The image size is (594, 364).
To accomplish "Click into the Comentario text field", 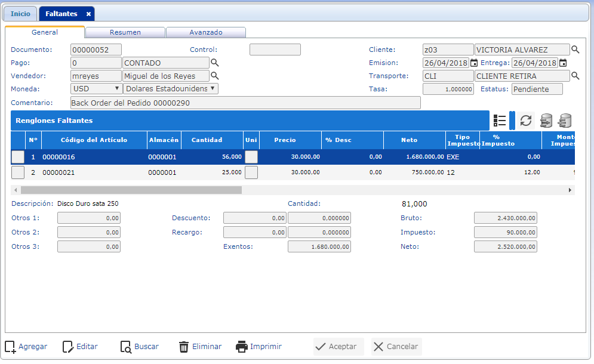I will tap(245, 103).
